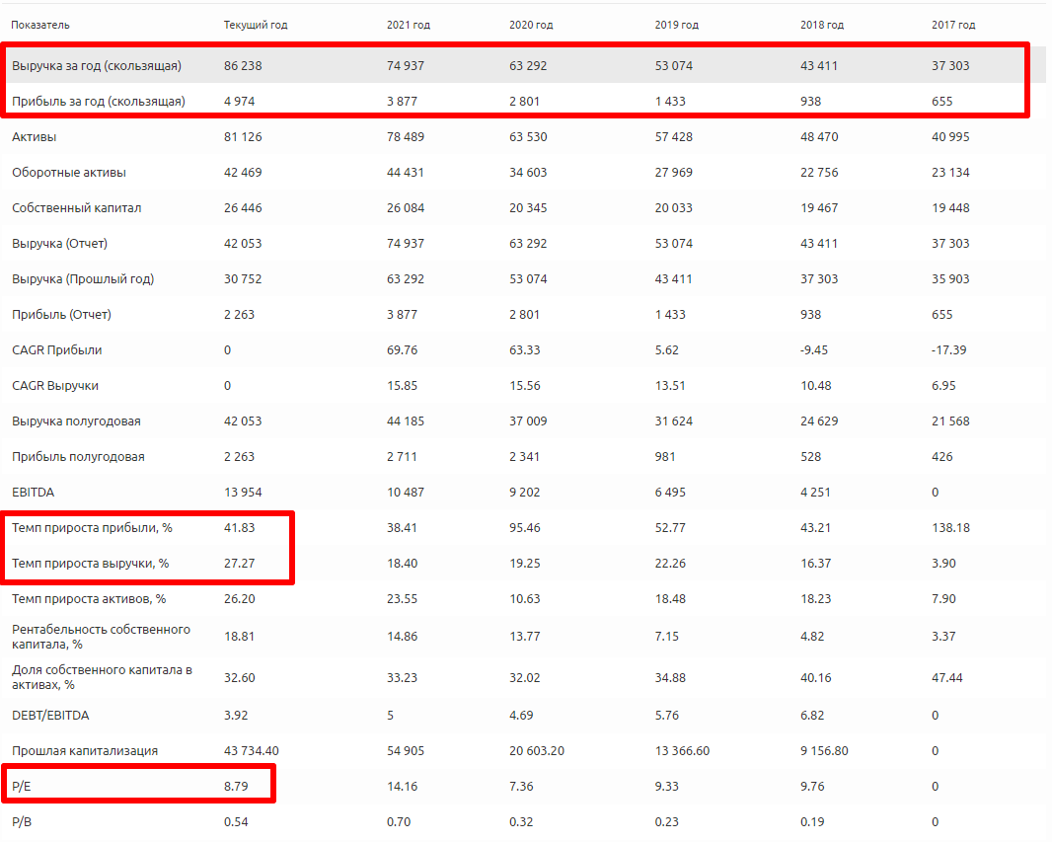Click the '2021 год' column header

(410, 25)
